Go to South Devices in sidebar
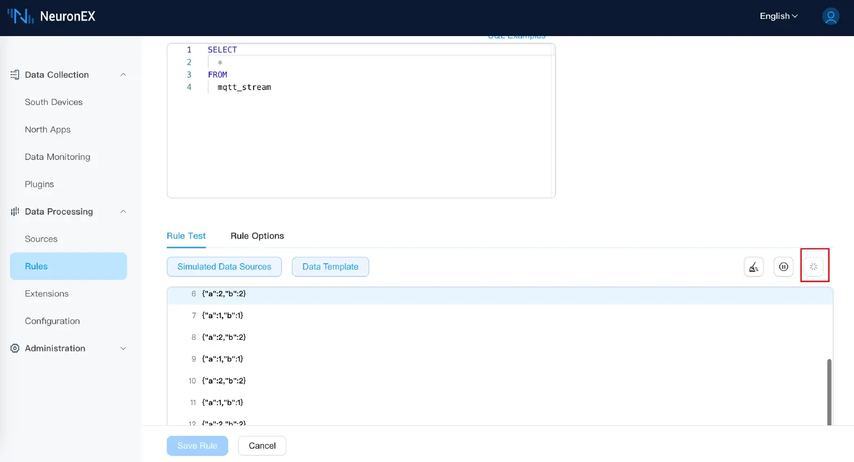Viewport: 854px width, 462px height. (54, 102)
